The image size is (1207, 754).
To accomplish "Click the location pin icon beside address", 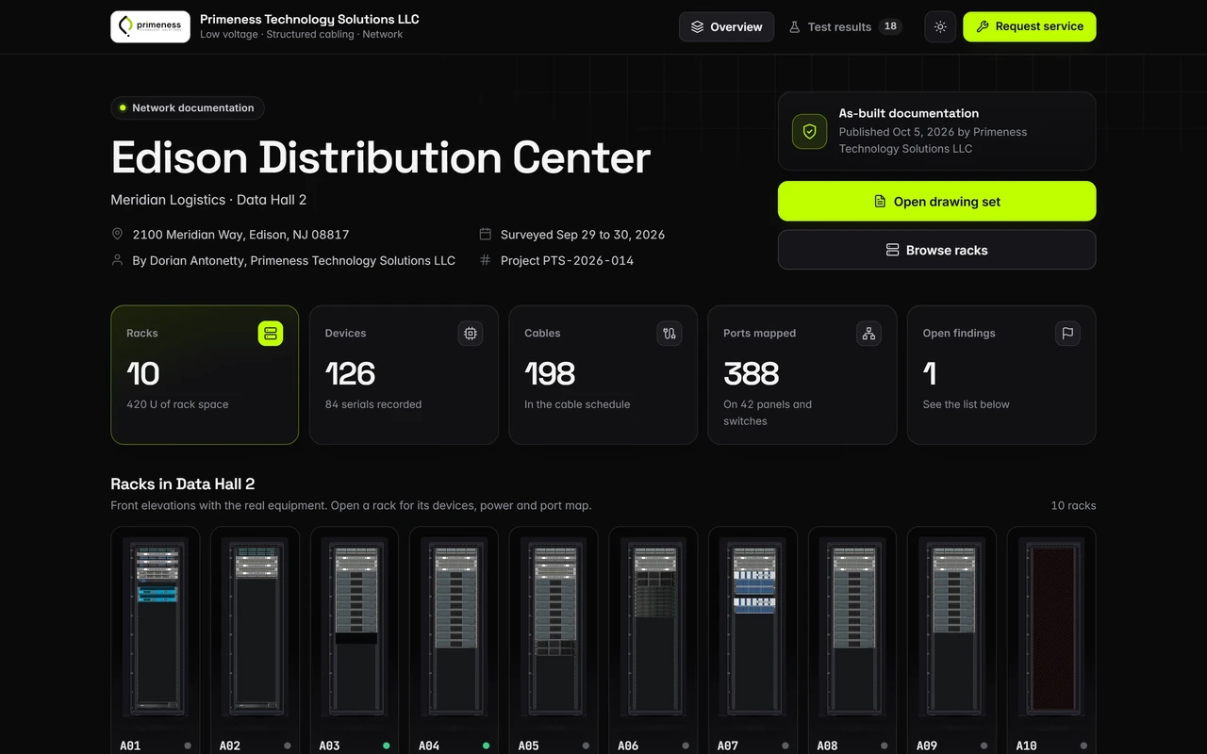I will tap(118, 234).
